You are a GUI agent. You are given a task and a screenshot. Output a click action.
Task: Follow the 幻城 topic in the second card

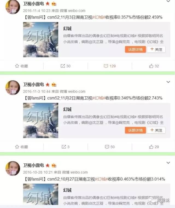pyautogui.click(x=156, y=130)
